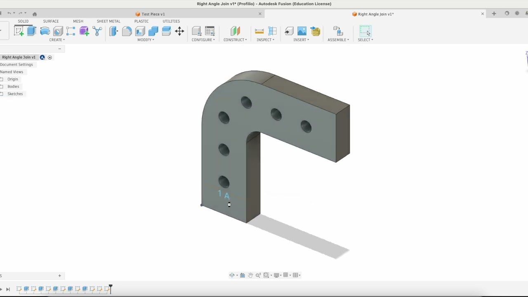
Task: Click the Insert Canvas image icon
Action: (302, 31)
